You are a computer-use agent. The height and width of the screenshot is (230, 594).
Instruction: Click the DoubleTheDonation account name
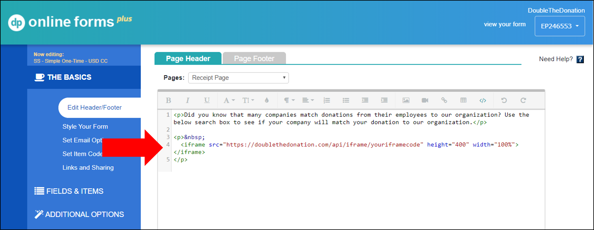pyautogui.click(x=556, y=11)
